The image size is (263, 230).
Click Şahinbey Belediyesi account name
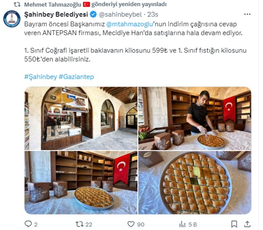[56, 14]
